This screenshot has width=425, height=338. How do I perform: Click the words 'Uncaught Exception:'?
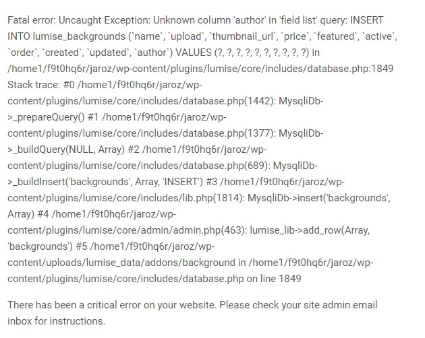pos(105,20)
